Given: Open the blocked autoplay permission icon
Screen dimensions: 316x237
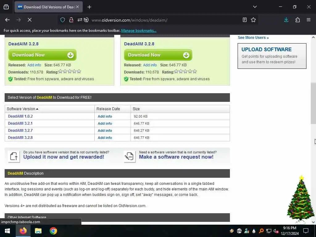Looking at the screenshot, I should click(86, 20).
